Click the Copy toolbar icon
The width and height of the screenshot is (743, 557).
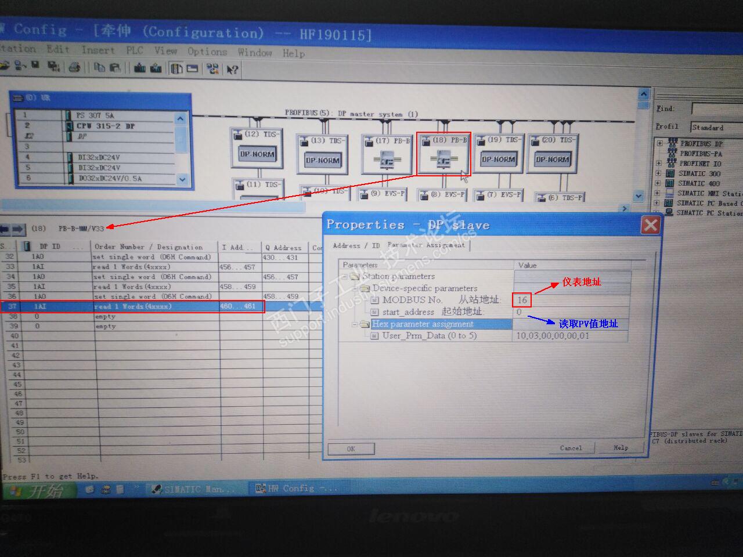pyautogui.click(x=99, y=68)
